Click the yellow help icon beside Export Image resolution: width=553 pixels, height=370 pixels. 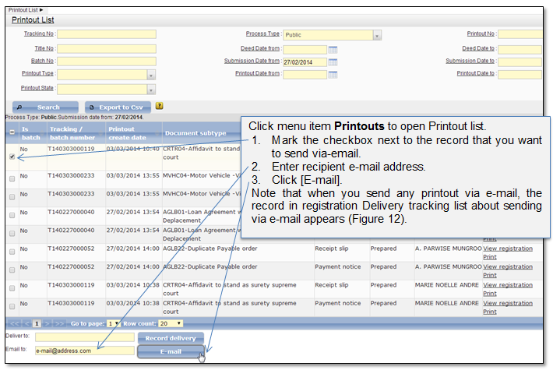tap(160, 106)
